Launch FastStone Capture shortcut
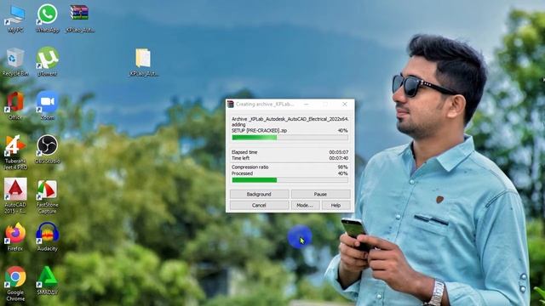Viewport: 545px width, 306px height. [x=48, y=196]
